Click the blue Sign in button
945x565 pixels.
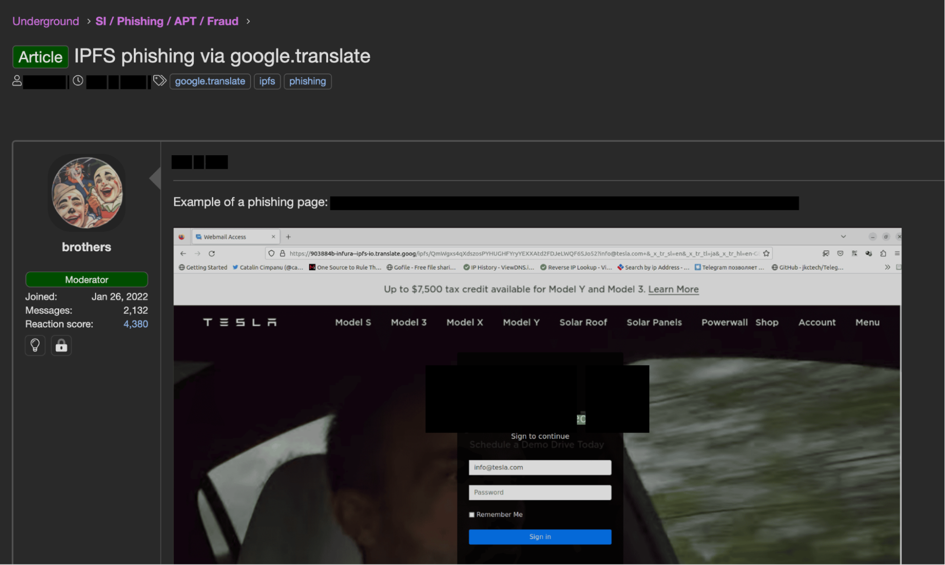pos(540,537)
